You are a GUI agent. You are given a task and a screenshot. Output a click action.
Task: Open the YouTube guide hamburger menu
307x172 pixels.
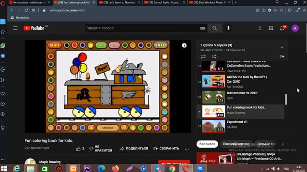pos(15,28)
